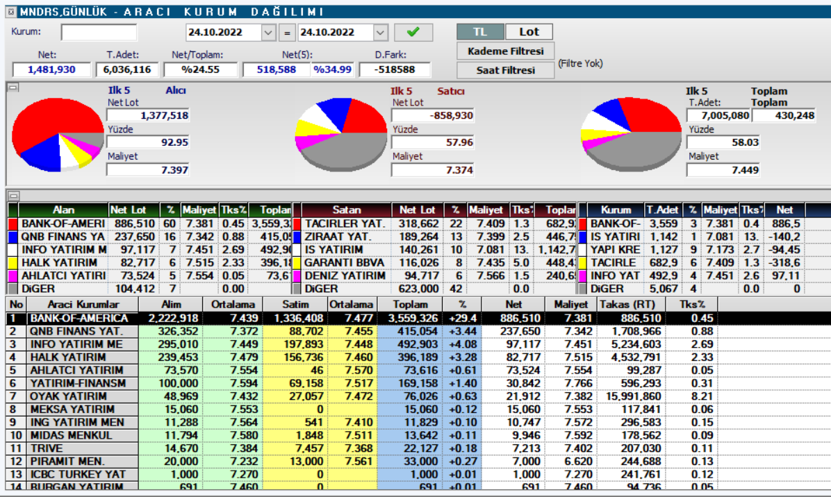Viewport: 831px width, 497px height.
Task: Select the OYAK YATIRIM row
Action: point(418,396)
